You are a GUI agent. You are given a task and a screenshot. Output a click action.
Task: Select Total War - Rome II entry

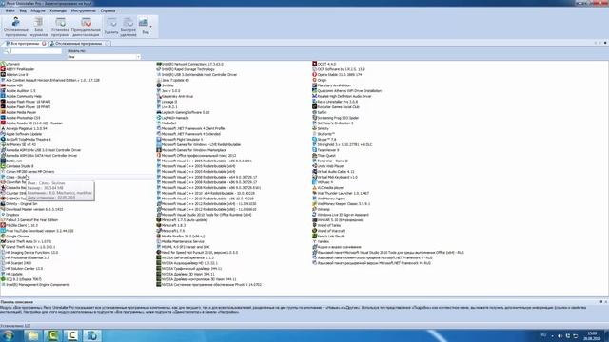coord(330,161)
